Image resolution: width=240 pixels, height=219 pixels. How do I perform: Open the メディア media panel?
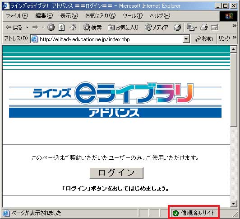point(156,28)
